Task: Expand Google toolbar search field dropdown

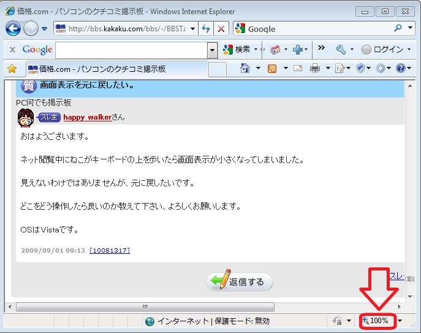Action: click(212, 50)
